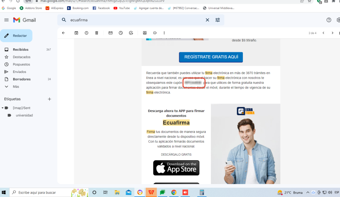This screenshot has width=340, height=197.
Task: Open the [Imap]/Sent label
Action: 21,108
